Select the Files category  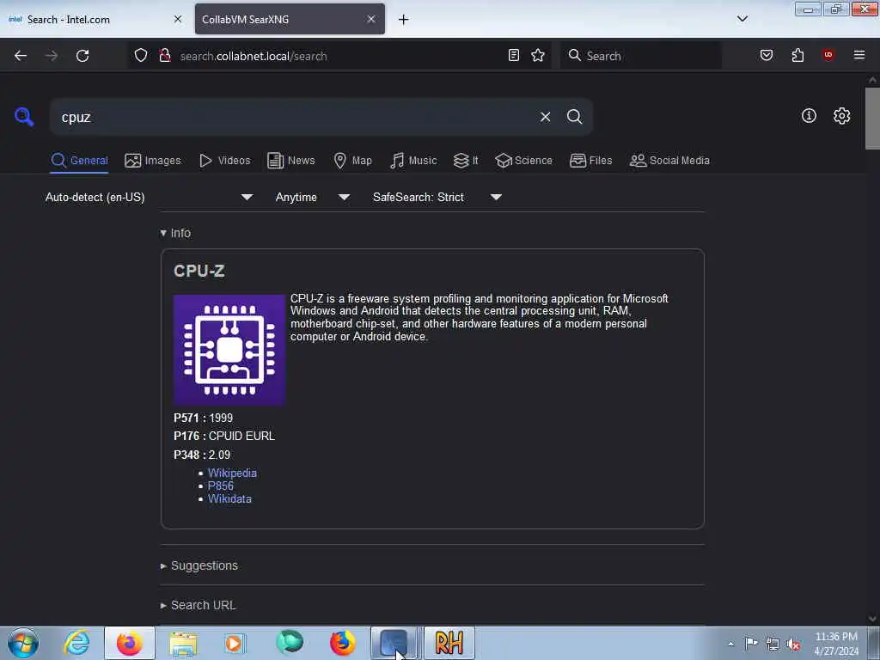coord(590,161)
